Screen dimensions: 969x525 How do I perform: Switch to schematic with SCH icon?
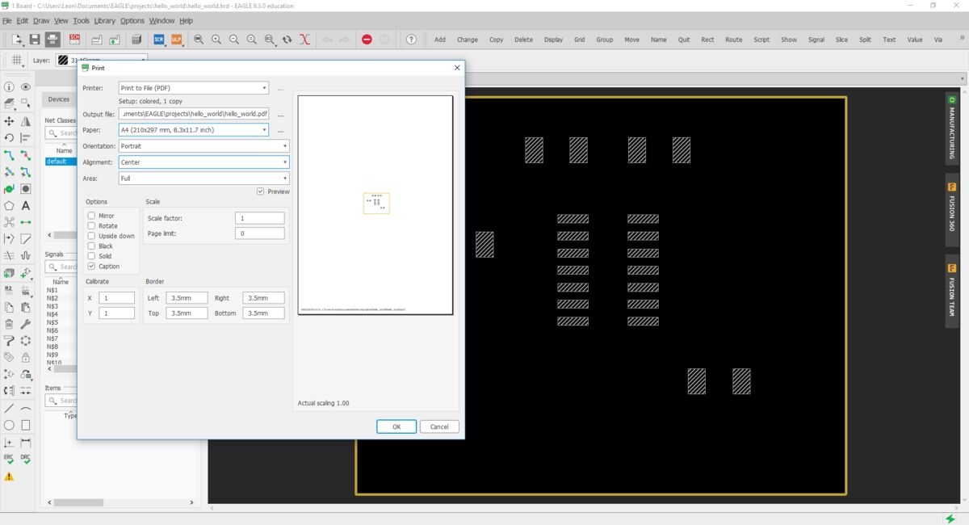pyautogui.click(x=75, y=39)
